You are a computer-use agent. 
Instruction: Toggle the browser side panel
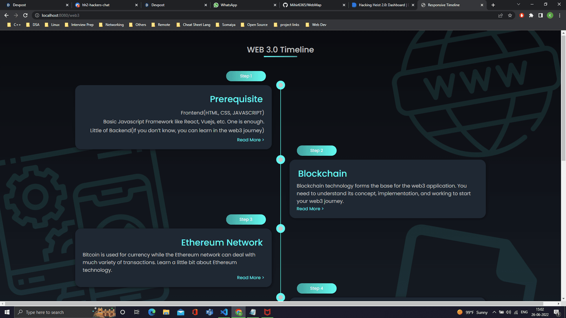[540, 15]
